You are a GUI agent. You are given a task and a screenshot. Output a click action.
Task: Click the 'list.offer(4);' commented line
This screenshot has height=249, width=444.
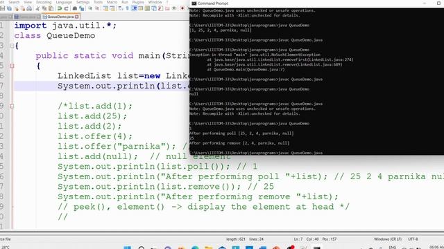click(95, 136)
